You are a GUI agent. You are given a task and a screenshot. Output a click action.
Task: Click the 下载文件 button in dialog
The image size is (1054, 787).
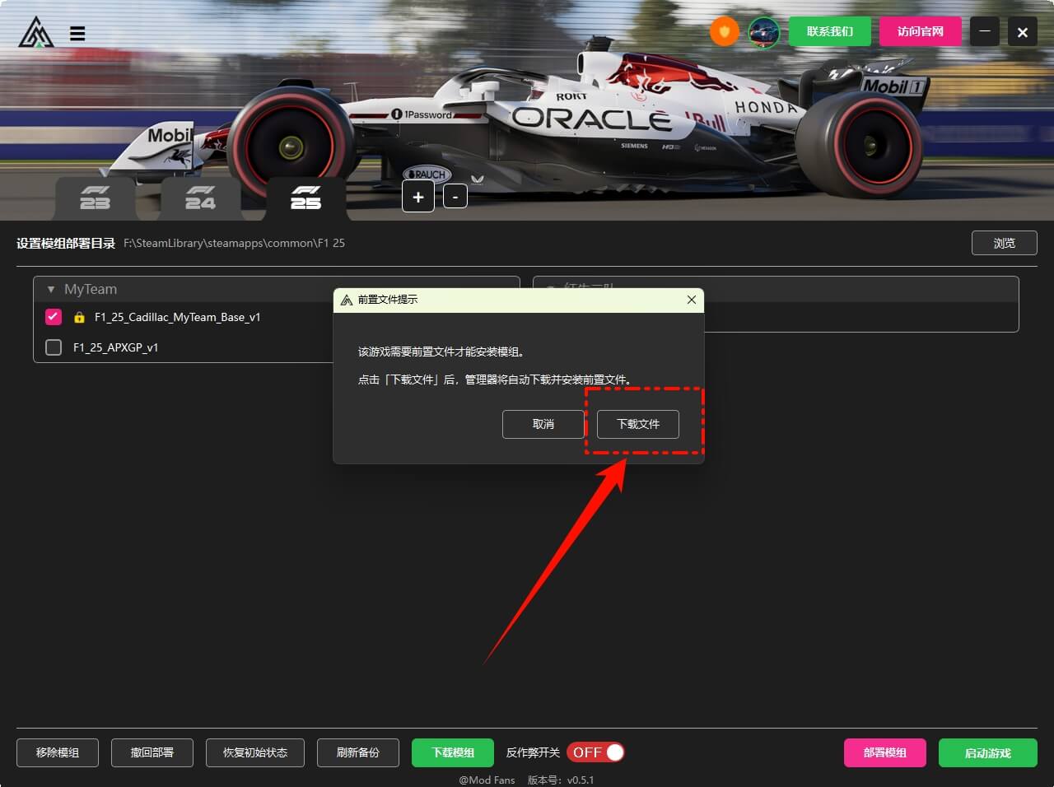[x=638, y=424]
